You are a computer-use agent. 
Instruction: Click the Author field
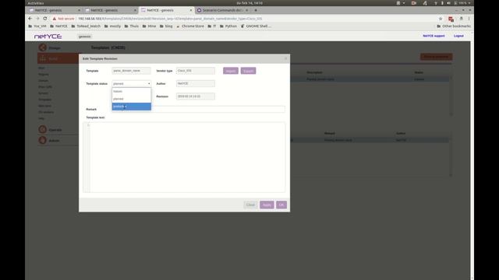196,83
